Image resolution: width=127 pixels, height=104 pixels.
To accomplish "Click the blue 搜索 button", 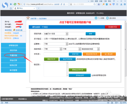I will pyautogui.click(x=90, y=34).
